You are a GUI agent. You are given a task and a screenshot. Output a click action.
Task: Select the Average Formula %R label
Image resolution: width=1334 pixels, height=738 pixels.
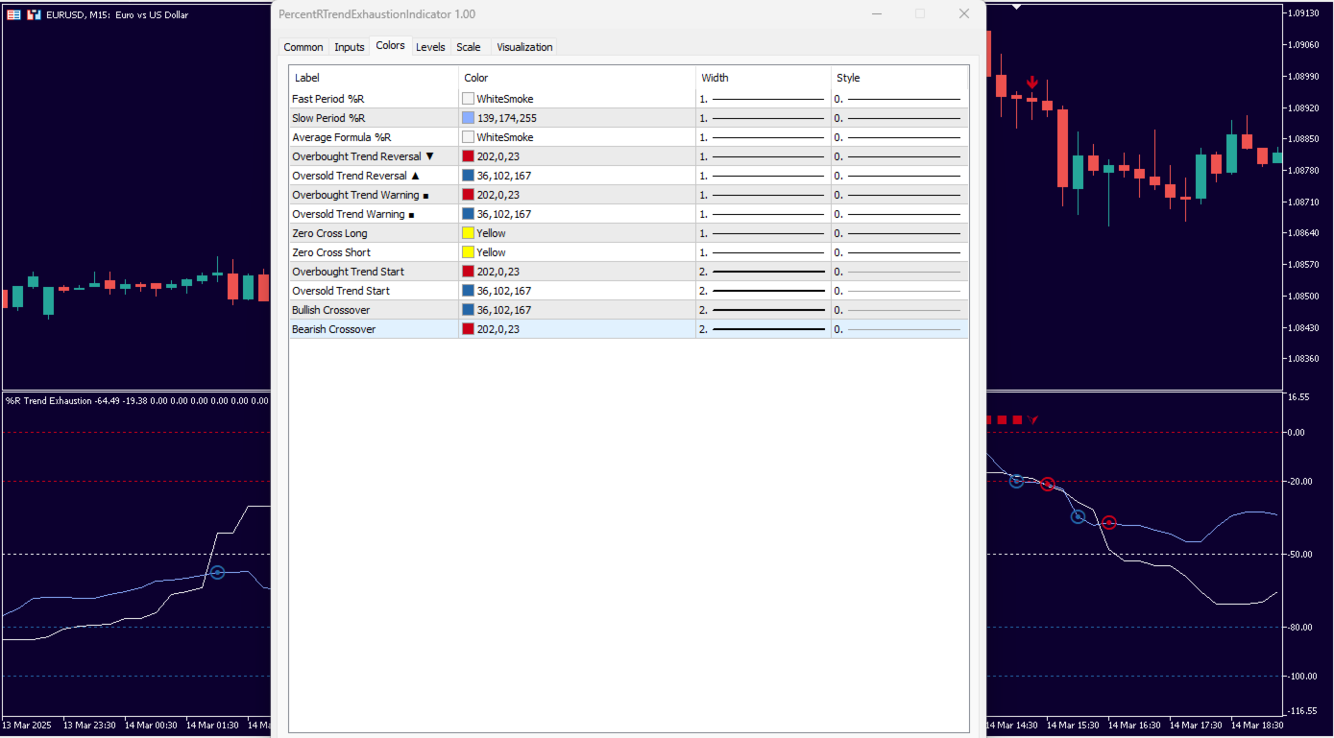pyautogui.click(x=342, y=137)
